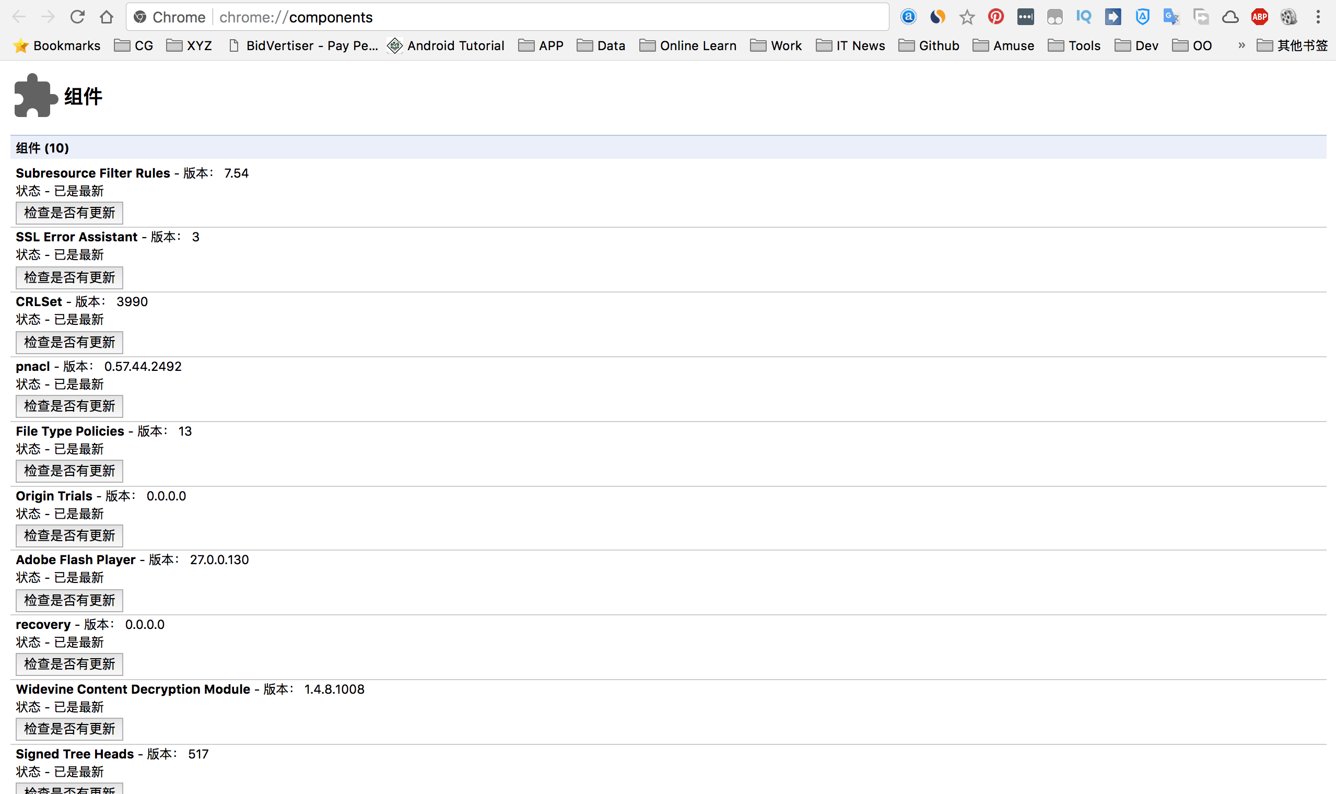Image resolution: width=1336 pixels, height=794 pixels.
Task: Click the puzzle piece components icon
Action: tap(36, 95)
